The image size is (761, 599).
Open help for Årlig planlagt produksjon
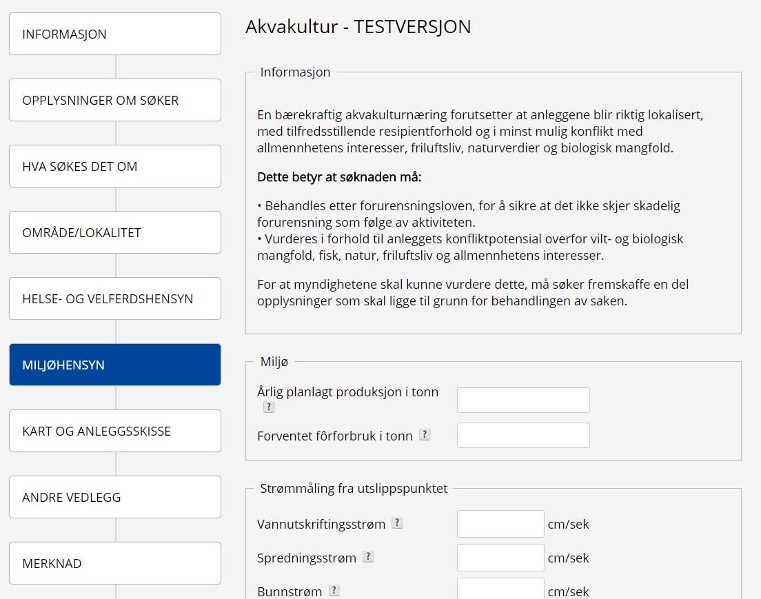tap(269, 407)
